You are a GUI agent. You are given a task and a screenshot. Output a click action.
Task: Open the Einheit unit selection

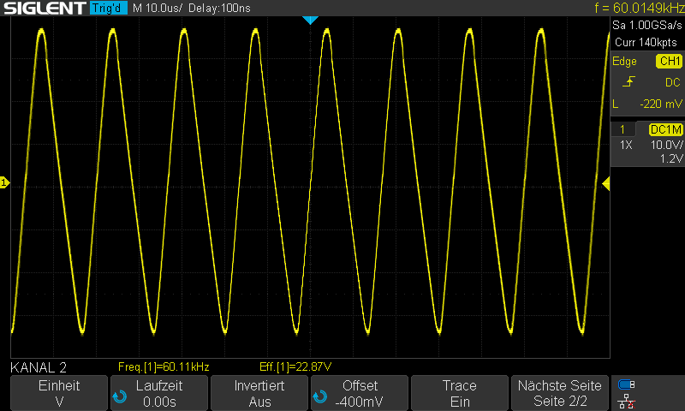[59, 393]
